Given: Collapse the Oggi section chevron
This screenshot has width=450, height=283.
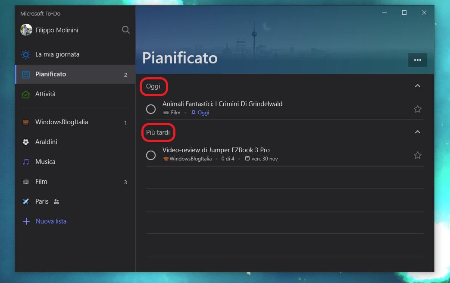Looking at the screenshot, I should point(418,86).
